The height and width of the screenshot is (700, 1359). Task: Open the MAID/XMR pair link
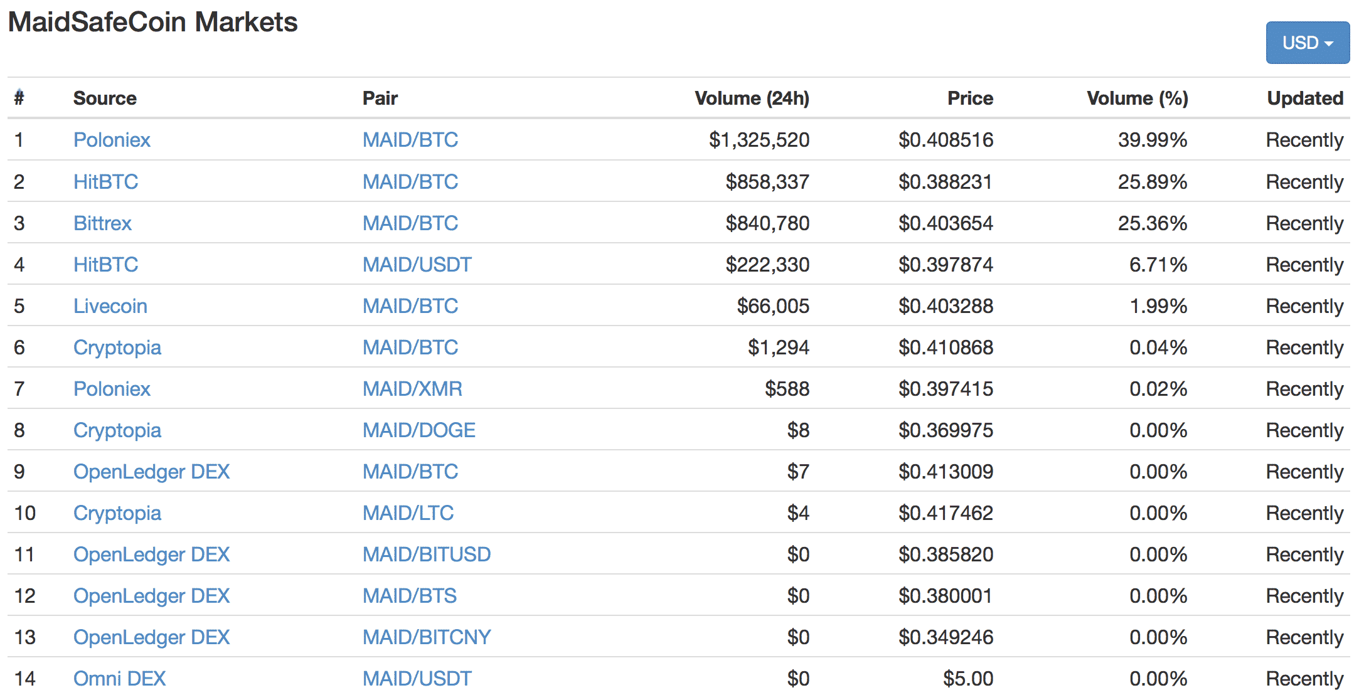tap(412, 388)
